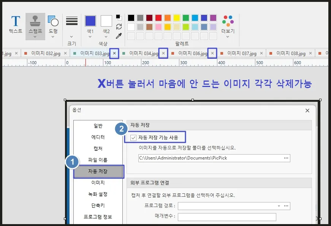Select 캡처 in options list
Image resolution: width=331 pixels, height=226 pixels.
(x=98, y=149)
